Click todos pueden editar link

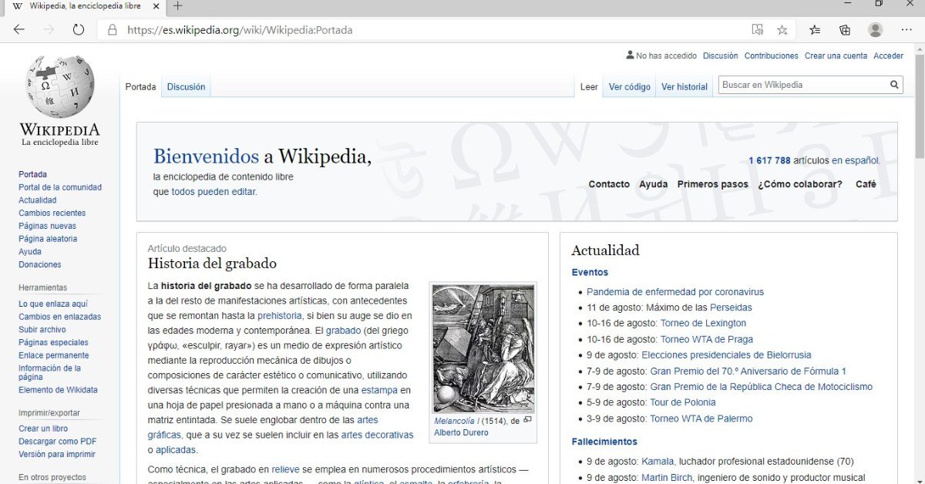[x=213, y=192]
